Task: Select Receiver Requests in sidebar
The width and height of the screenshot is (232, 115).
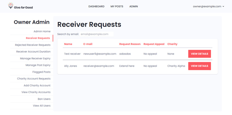Action: [x=38, y=38]
